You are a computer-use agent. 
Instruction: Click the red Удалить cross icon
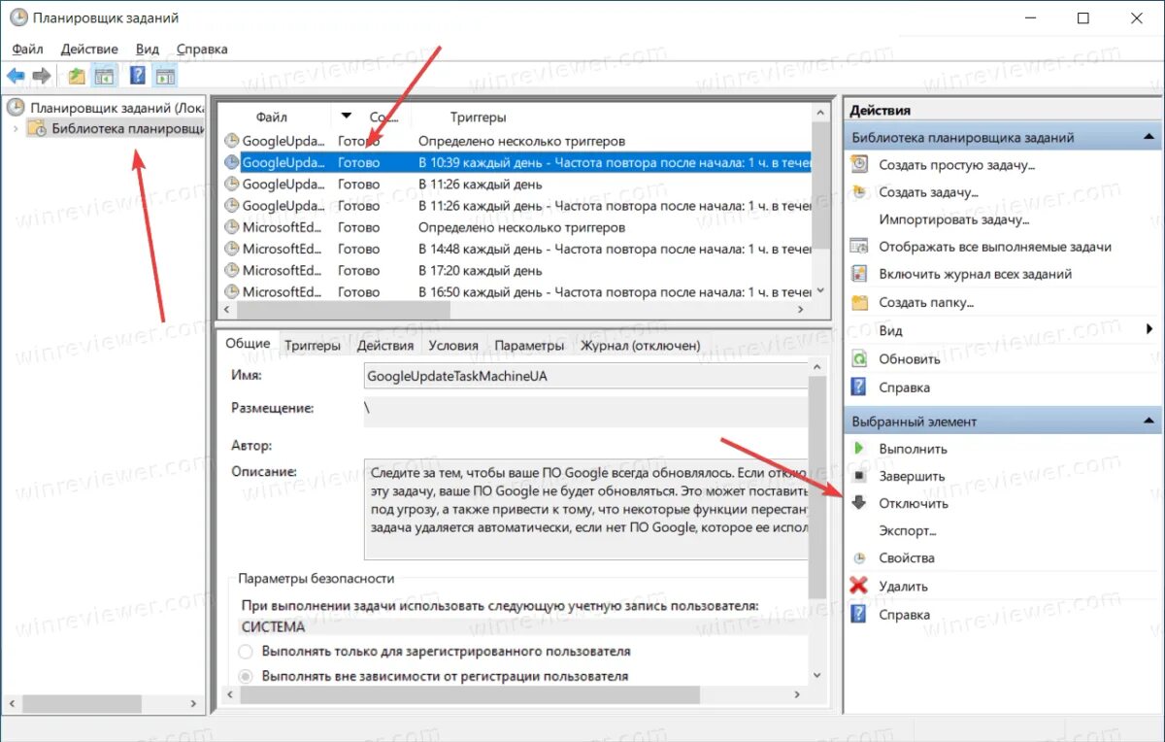pyautogui.click(x=859, y=586)
